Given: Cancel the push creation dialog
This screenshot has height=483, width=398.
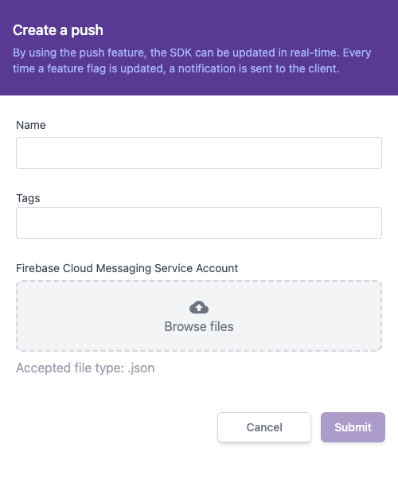Looking at the screenshot, I should pos(264,427).
